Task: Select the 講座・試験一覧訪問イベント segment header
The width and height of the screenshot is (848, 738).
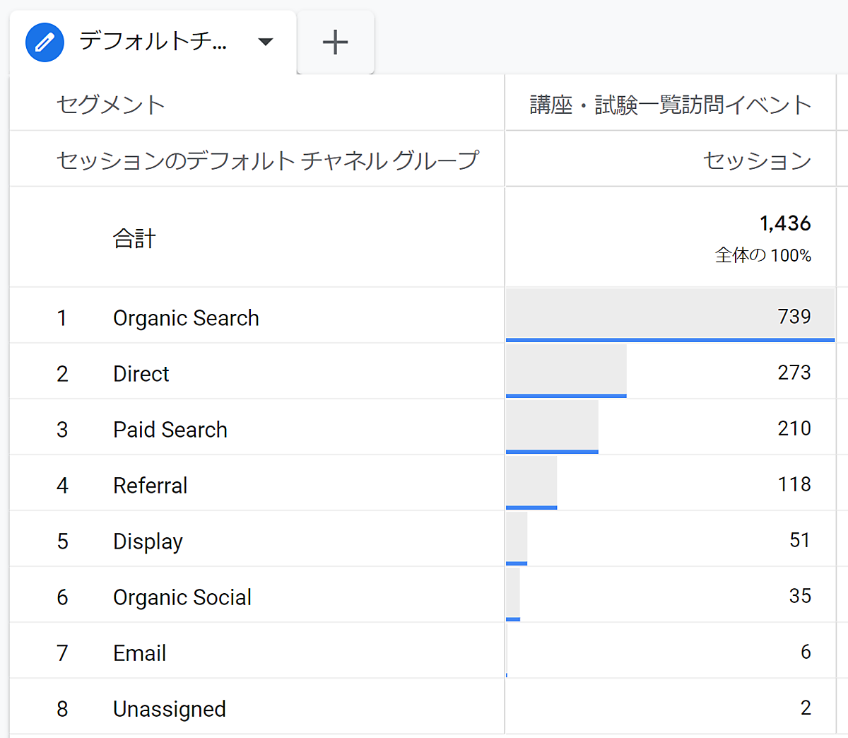Action: coord(671,105)
